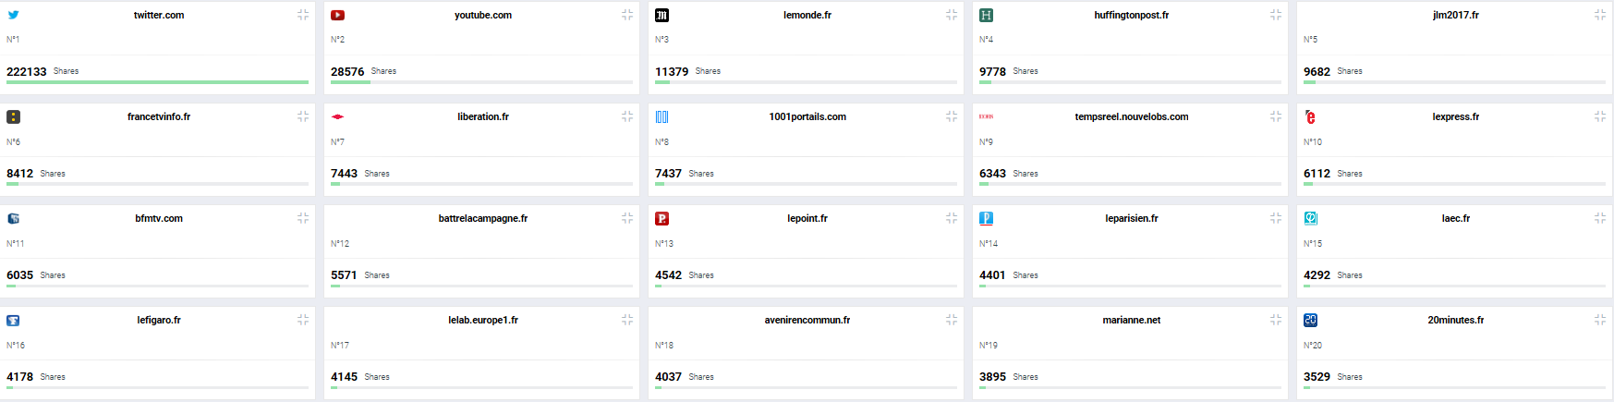Click the lepoint.fr red P icon
This screenshot has height=402, width=1614.
[661, 219]
